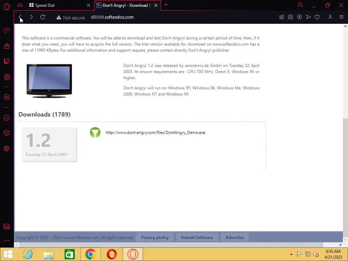Image resolution: width=348 pixels, height=261 pixels.
Task: Open the Opera GX menu logo
Action: pos(7,7)
